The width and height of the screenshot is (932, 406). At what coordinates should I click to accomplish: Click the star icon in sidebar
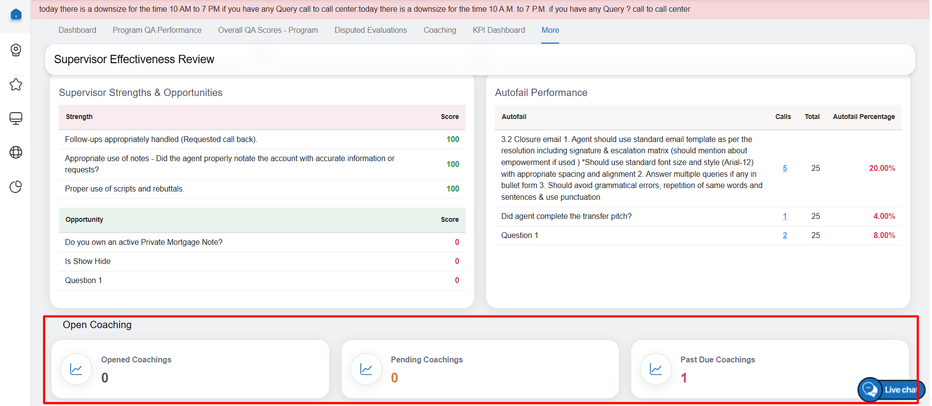click(x=16, y=84)
